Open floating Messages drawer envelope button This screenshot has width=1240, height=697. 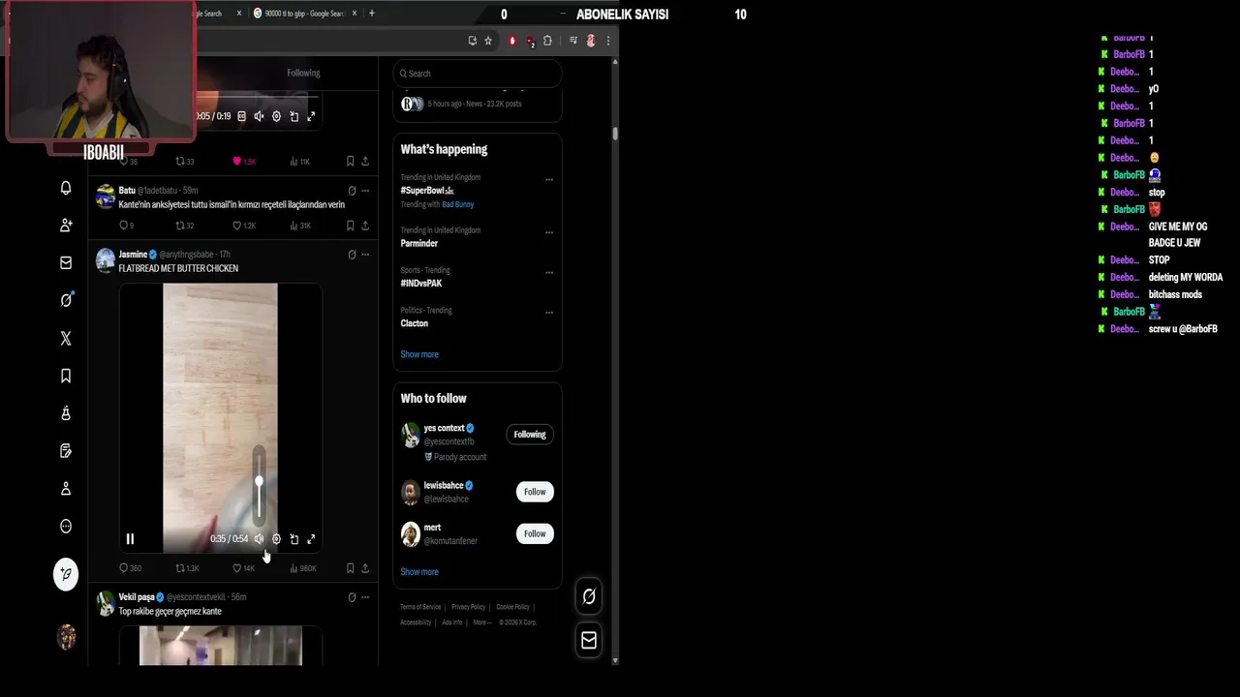point(589,640)
